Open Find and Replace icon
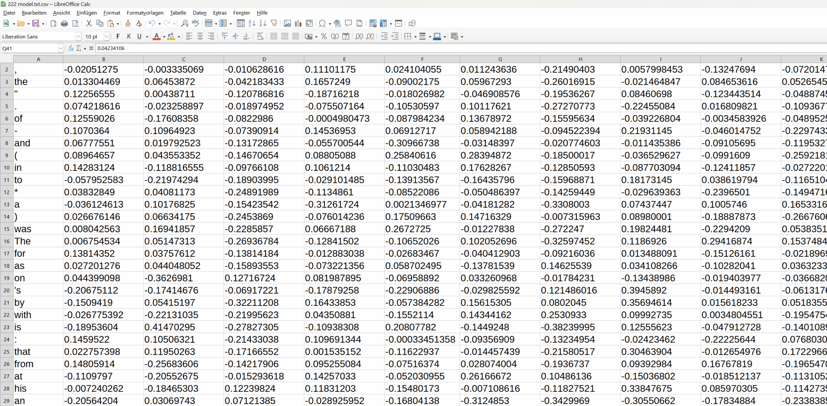The height and width of the screenshot is (406, 827). click(185, 23)
